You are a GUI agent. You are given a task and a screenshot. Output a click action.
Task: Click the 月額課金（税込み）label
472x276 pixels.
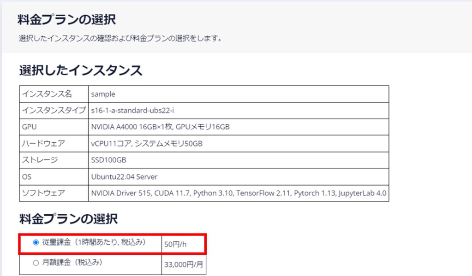[x=72, y=263]
